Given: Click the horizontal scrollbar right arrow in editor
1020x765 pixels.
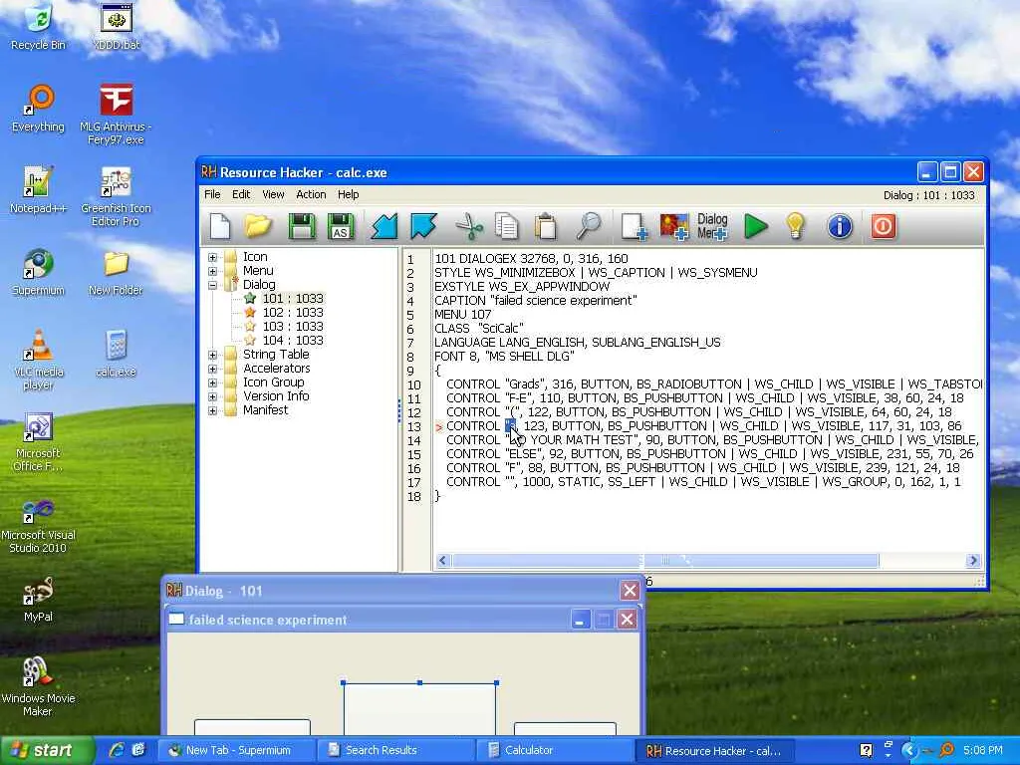Looking at the screenshot, I should coord(973,561).
